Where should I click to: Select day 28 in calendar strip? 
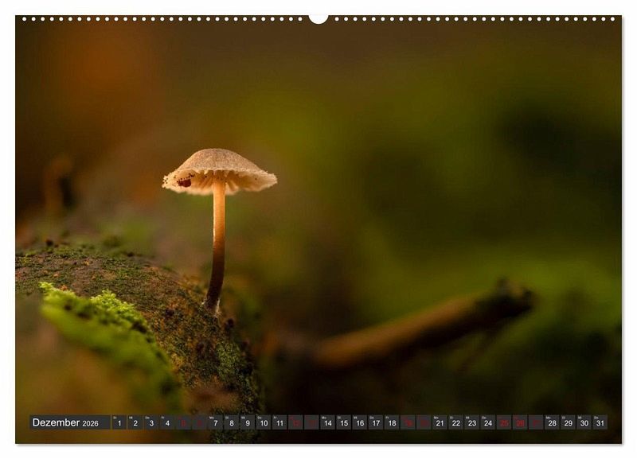(552, 422)
